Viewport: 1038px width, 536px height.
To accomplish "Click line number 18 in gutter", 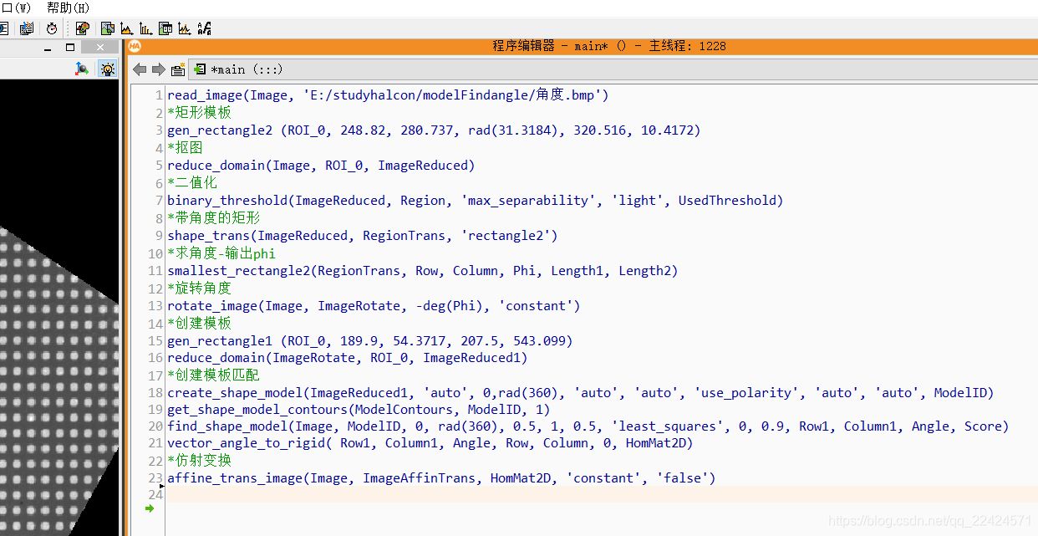I will tap(155, 393).
